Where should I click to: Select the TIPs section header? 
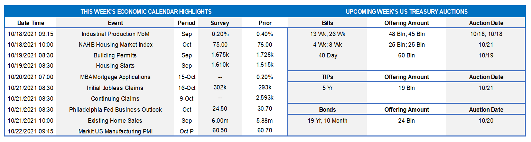[x=327, y=77]
